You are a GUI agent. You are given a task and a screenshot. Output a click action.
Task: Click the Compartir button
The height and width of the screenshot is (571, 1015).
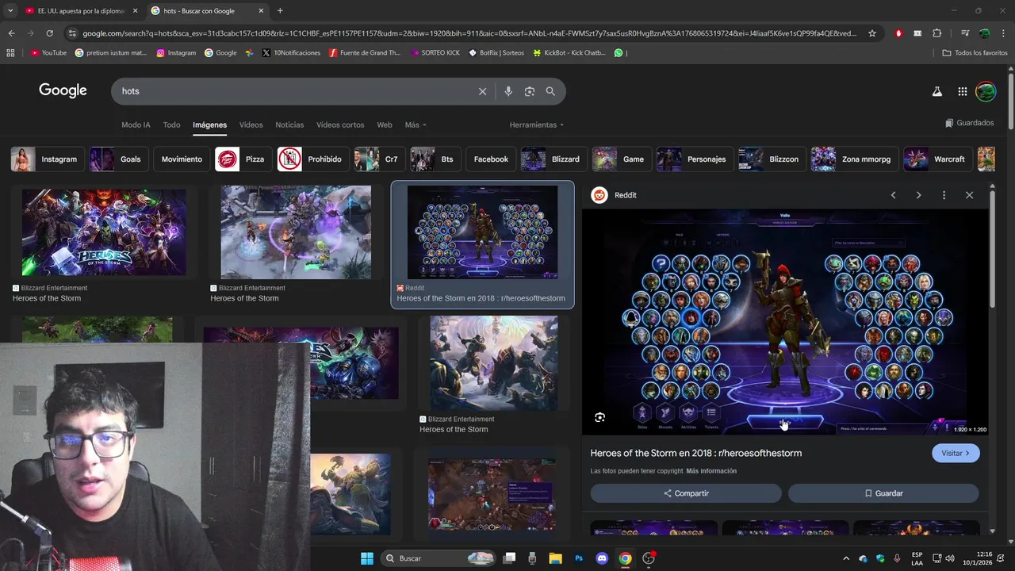(686, 493)
